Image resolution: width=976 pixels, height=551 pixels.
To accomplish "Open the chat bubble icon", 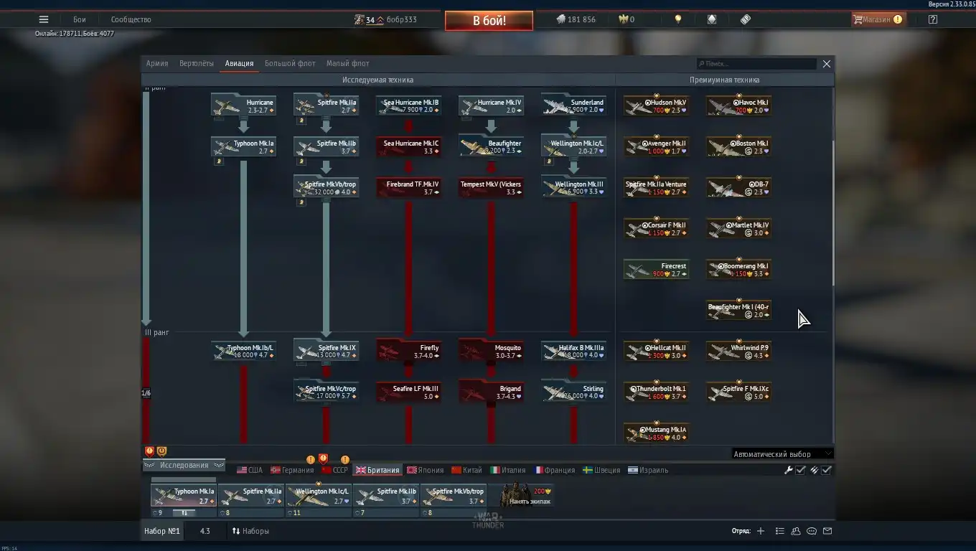I will click(812, 531).
